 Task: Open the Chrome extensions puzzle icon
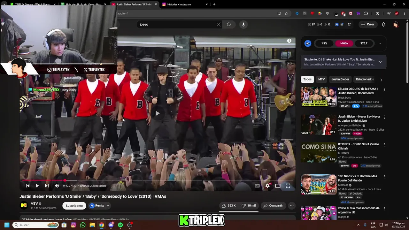(366, 13)
